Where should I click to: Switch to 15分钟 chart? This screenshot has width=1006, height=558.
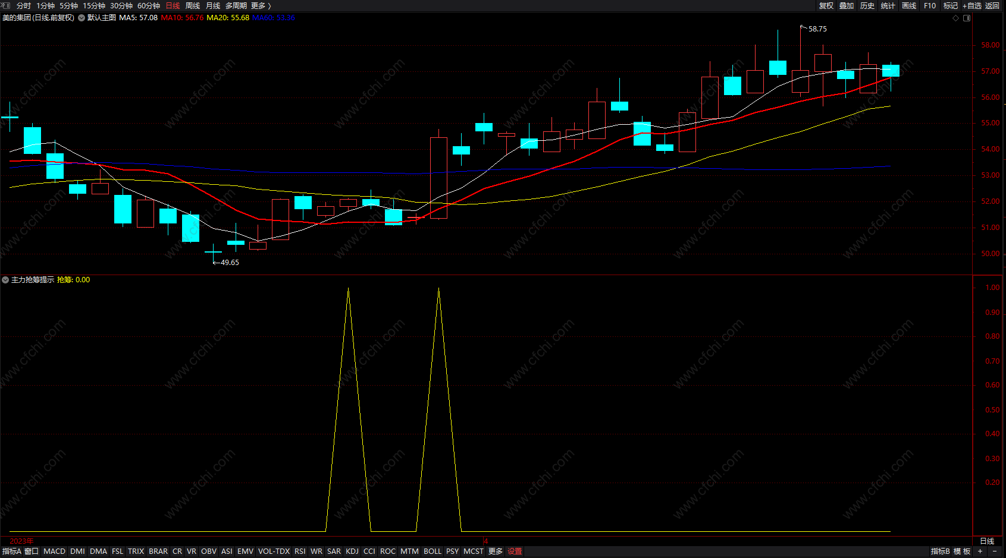tap(94, 5)
